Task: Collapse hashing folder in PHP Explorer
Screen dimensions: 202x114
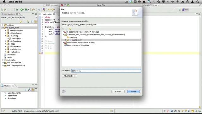Action: (x=6, y=36)
